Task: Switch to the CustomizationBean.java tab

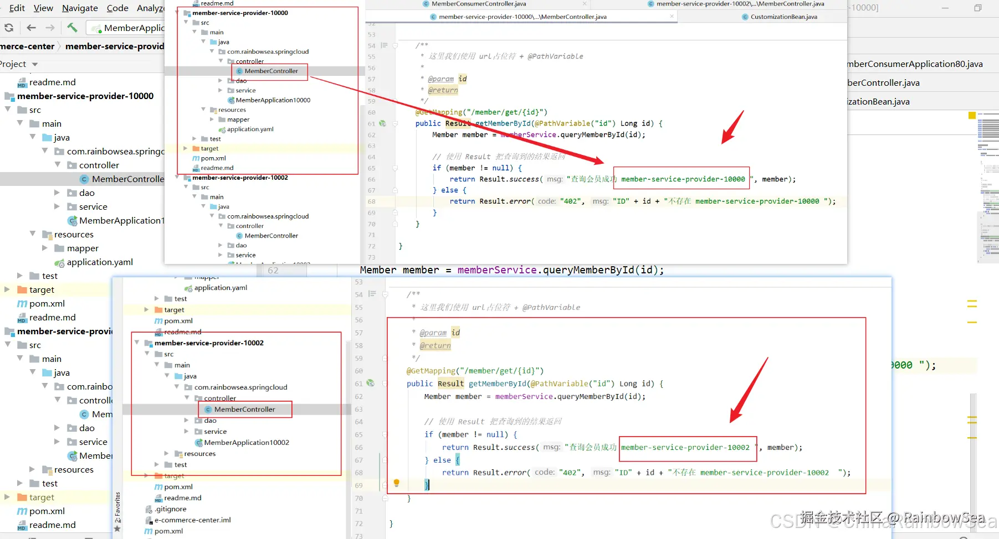Action: 783,17
